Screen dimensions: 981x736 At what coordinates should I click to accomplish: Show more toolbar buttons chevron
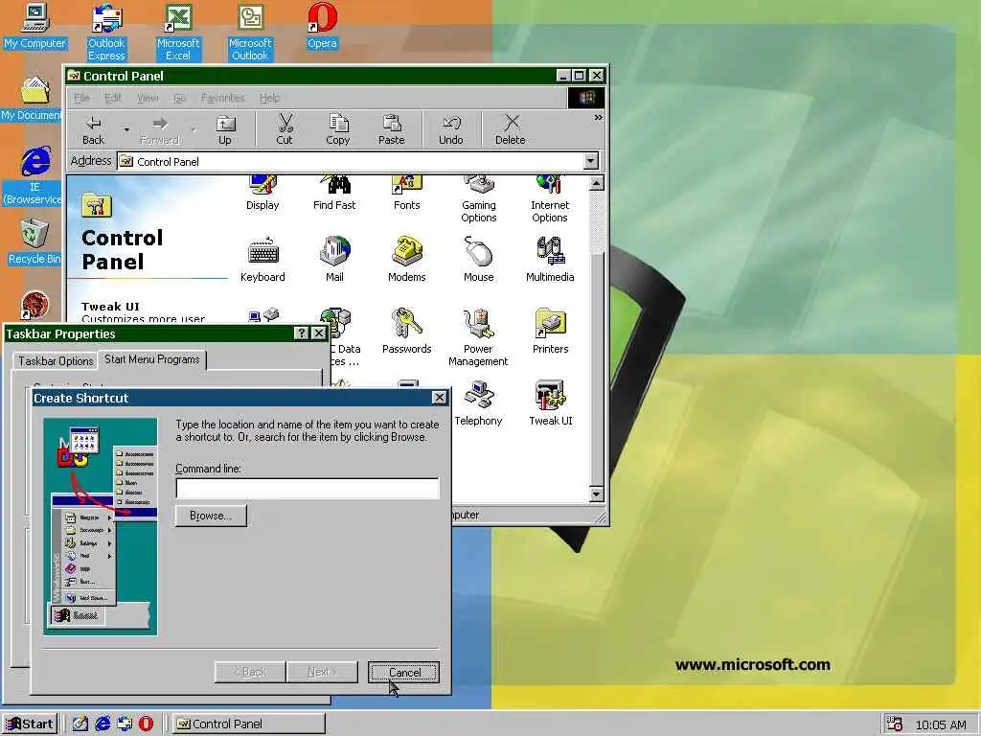[598, 118]
